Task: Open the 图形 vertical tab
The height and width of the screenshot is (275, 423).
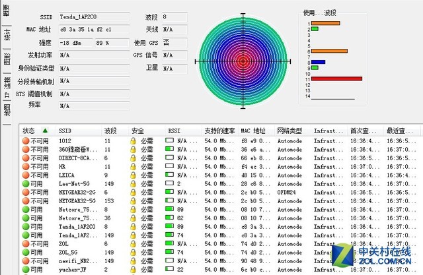Action: pos(7,59)
